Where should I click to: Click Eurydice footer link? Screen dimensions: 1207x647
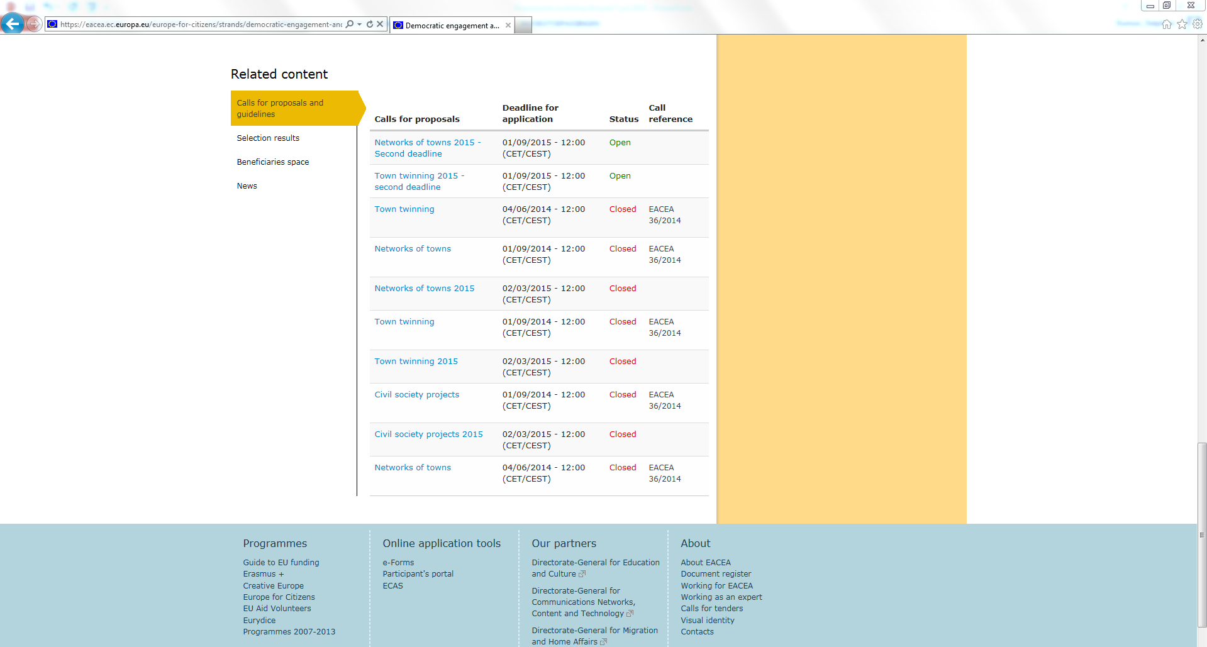[x=260, y=621]
